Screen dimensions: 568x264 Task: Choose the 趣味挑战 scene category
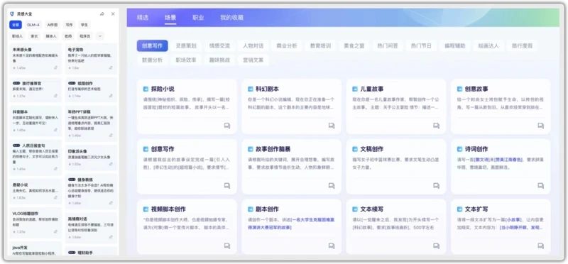219,60
